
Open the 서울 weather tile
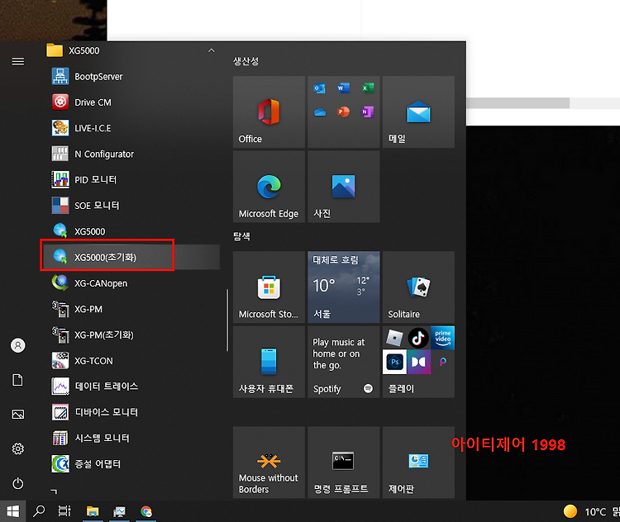344,287
